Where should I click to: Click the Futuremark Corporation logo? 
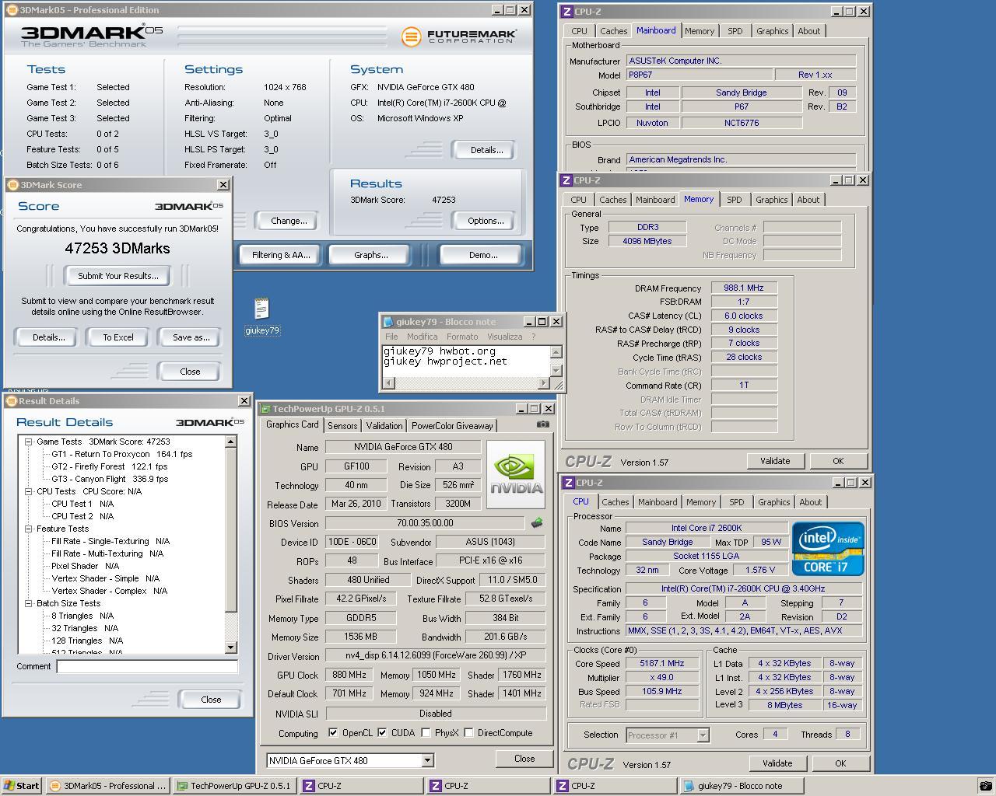[459, 37]
